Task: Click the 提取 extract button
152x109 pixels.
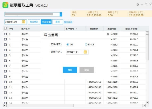Action: coord(57,22)
